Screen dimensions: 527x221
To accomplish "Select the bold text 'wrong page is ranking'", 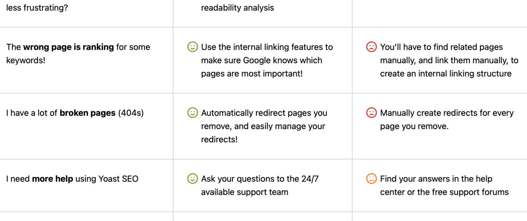I will [x=69, y=47].
